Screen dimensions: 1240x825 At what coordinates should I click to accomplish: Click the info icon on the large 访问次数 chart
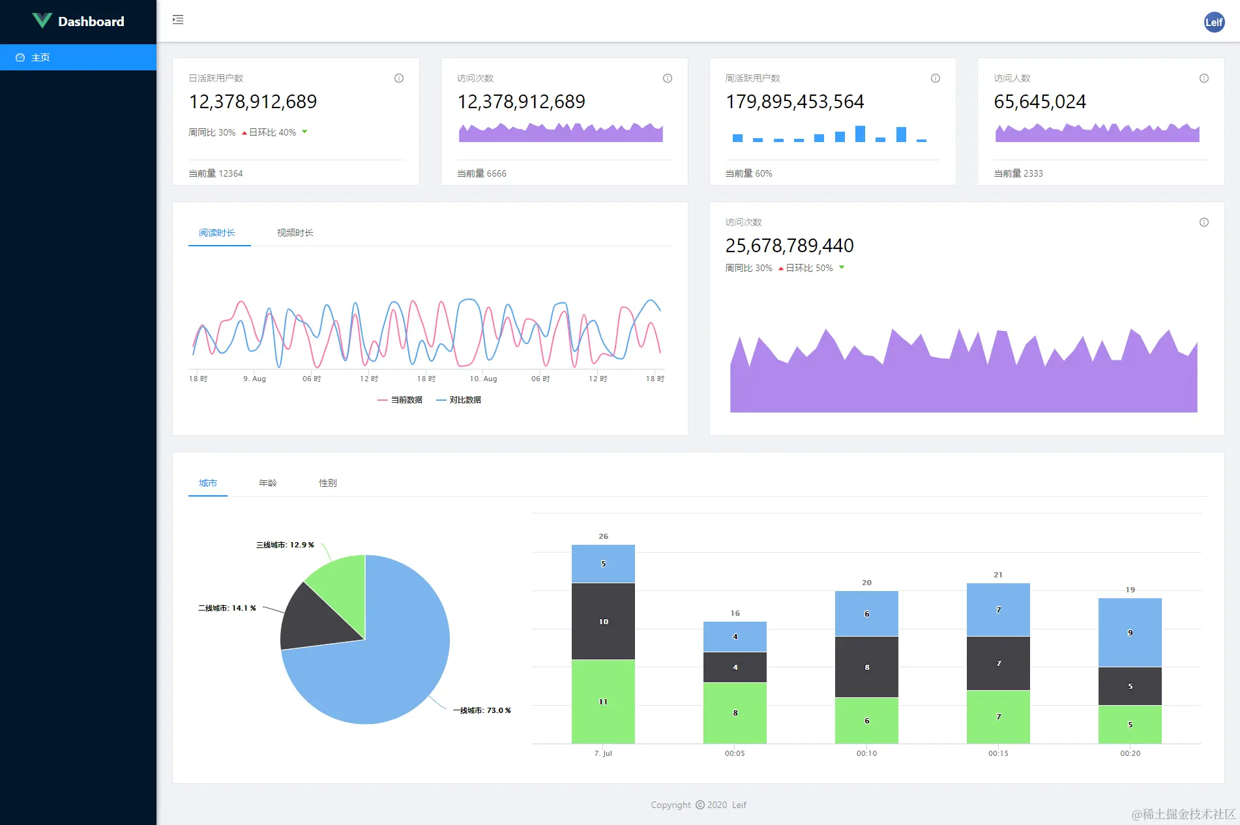pos(1203,222)
